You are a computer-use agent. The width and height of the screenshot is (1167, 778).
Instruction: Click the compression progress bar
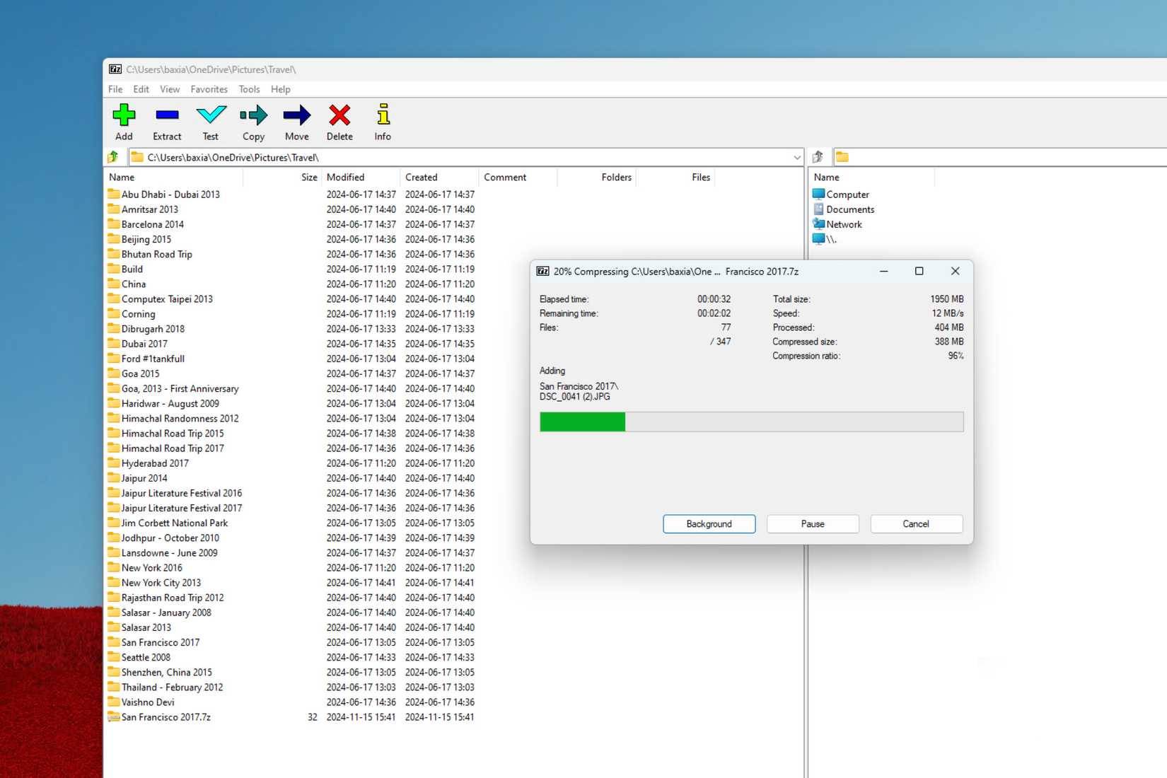(x=751, y=422)
